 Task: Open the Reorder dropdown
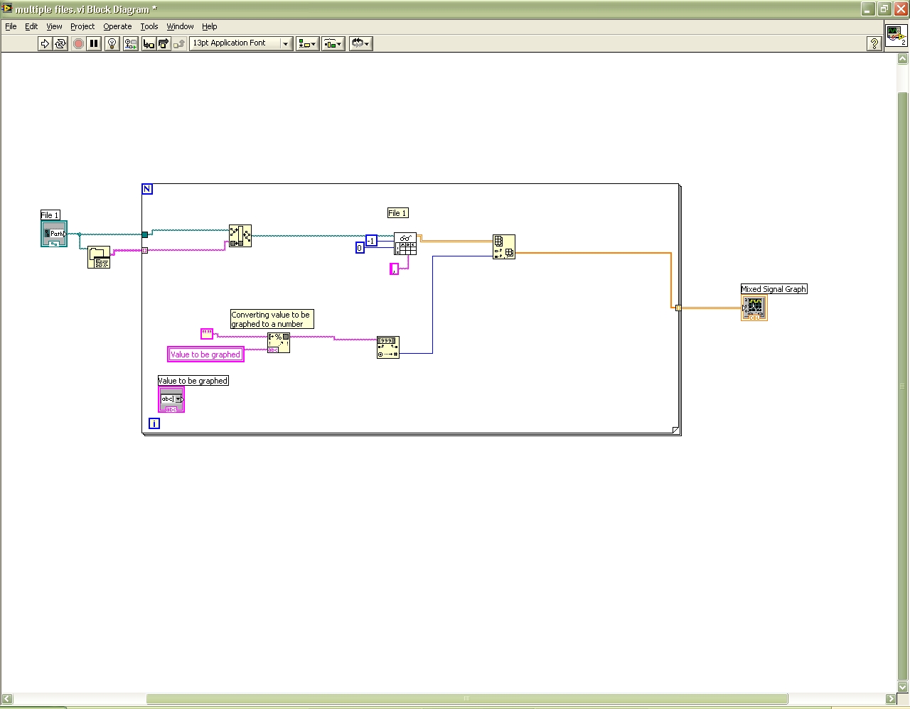[360, 43]
